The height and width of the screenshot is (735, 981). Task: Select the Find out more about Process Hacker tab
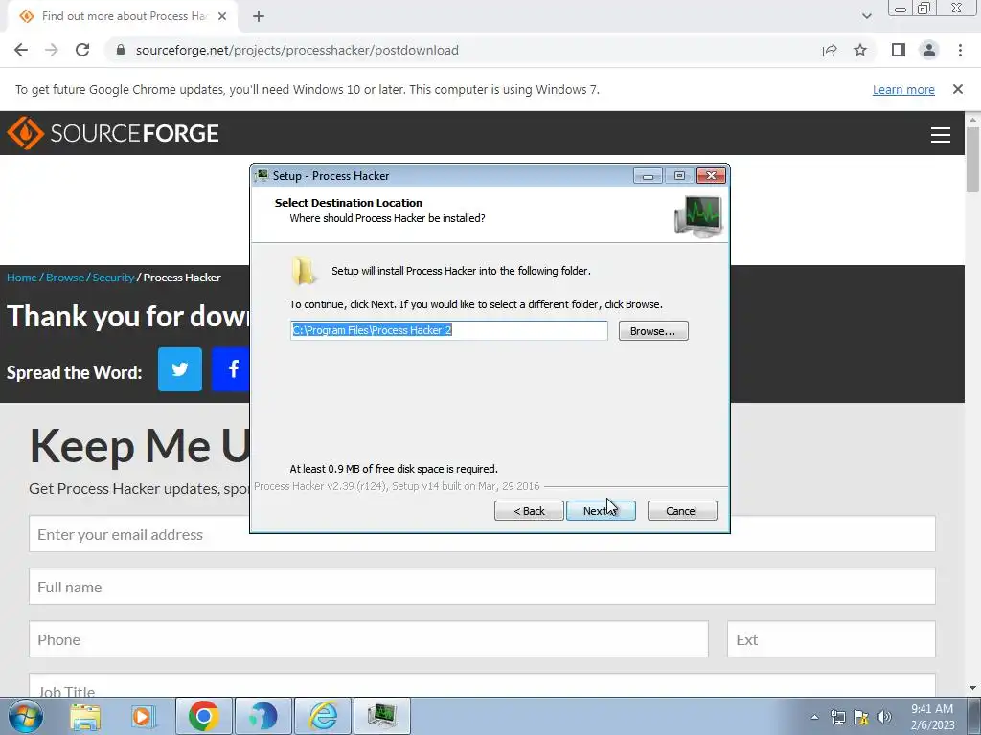(122, 16)
